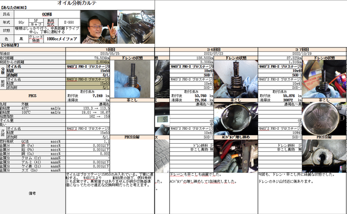This screenshot has width=347, height=214.
Task: Select the 133.3 → 113.5 viscosity cell
Action: [x=88, y=108]
